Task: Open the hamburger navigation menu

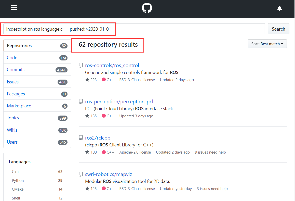Action: coord(14,8)
